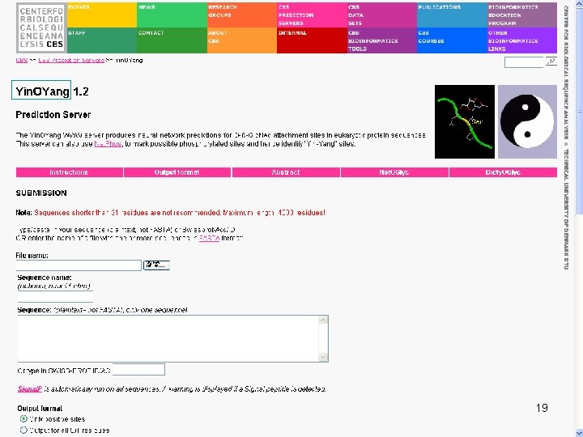Viewport: 583px width, 437px height.
Task: Open the STAFF tile
Action: point(102,40)
